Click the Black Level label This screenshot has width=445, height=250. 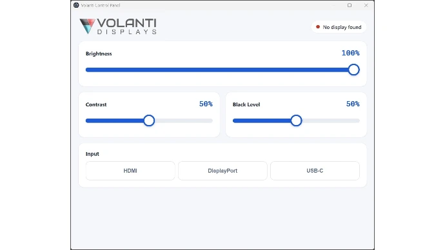246,104
